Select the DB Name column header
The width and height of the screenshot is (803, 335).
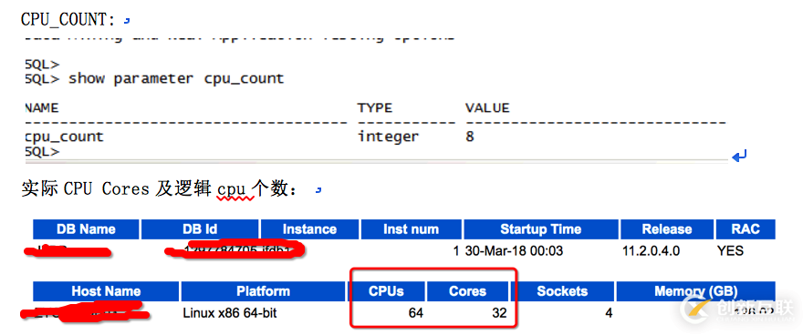click(86, 229)
